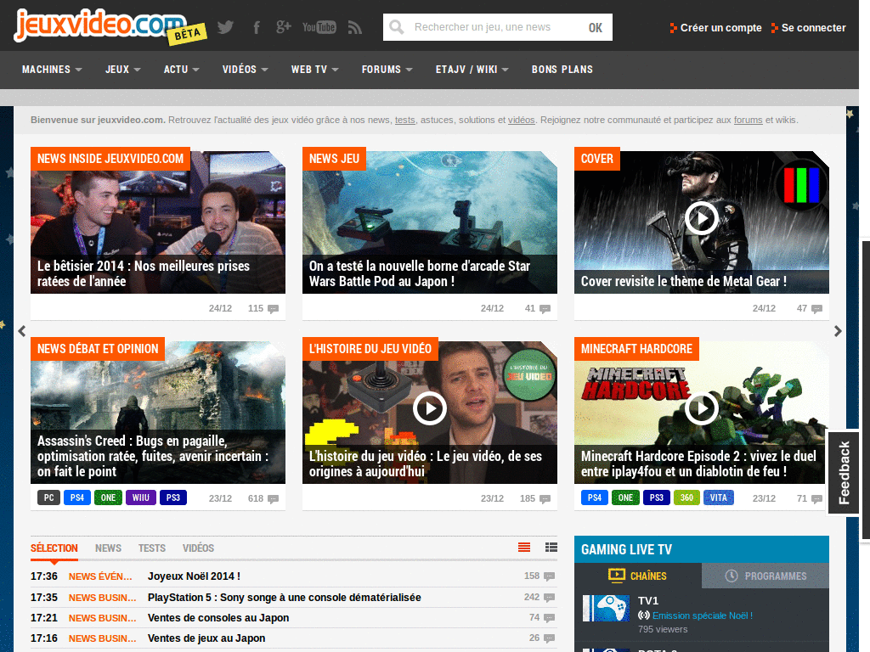Filter by PC tag on Assassin's Creed

pos(48,497)
